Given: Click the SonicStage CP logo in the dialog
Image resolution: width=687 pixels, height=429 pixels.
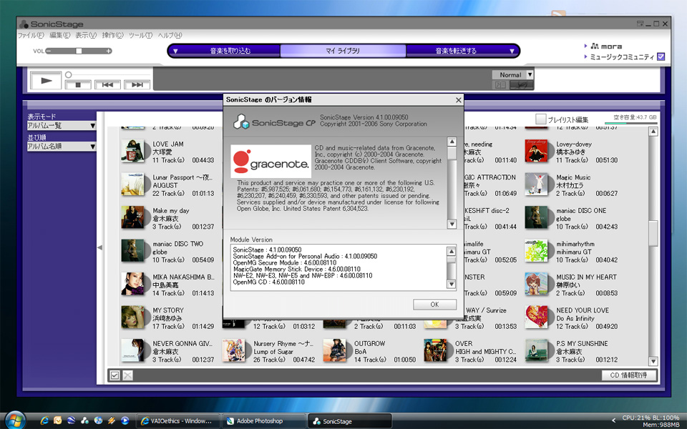Looking at the screenshot, I should point(274,122).
